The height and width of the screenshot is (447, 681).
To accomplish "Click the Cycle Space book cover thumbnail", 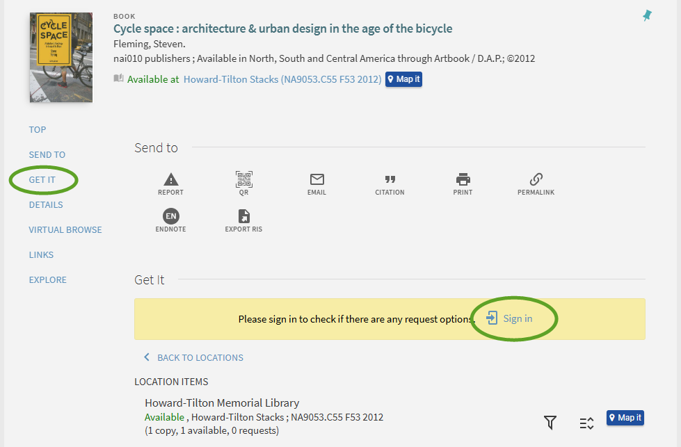I will (x=61, y=58).
